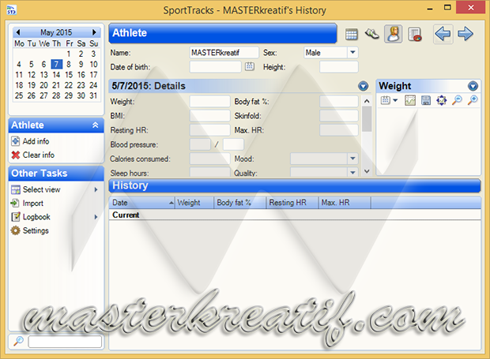Click the SportTracks app icon in title bar

click(x=12, y=10)
